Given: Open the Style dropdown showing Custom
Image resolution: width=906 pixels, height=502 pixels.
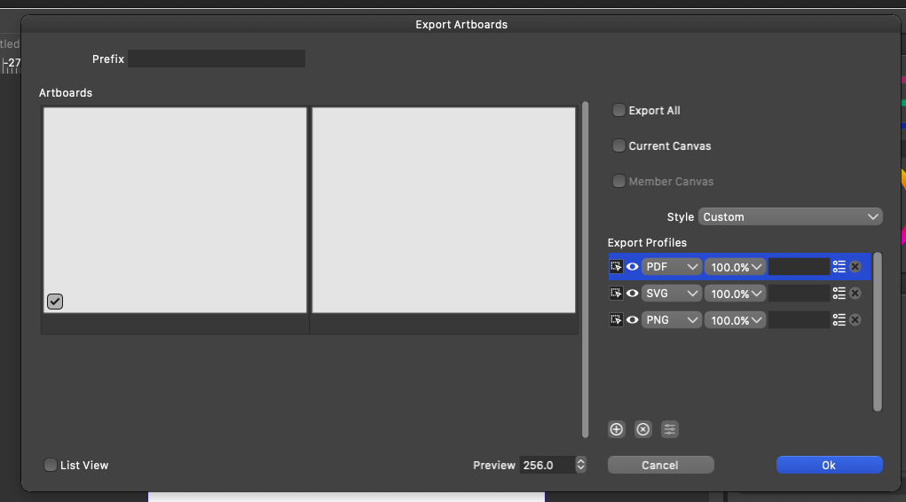Looking at the screenshot, I should click(x=790, y=216).
